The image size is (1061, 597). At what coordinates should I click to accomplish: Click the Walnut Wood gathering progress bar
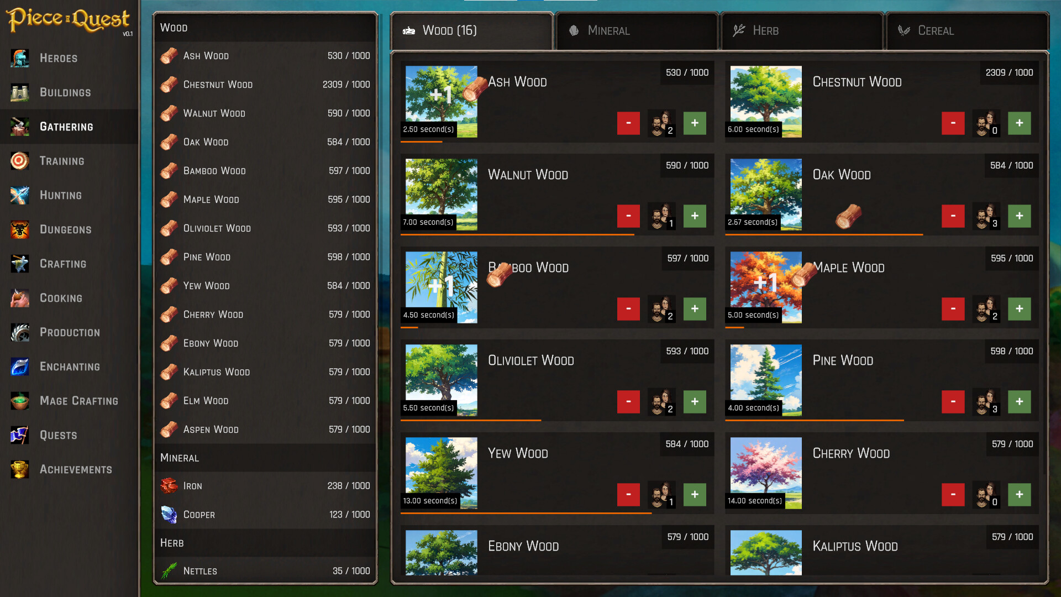tap(517, 235)
